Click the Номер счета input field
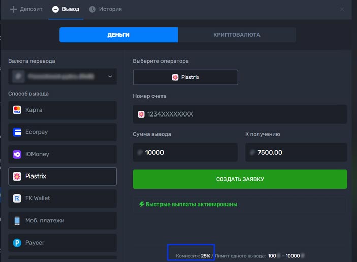Screen dimensions: 357x262 (240, 114)
